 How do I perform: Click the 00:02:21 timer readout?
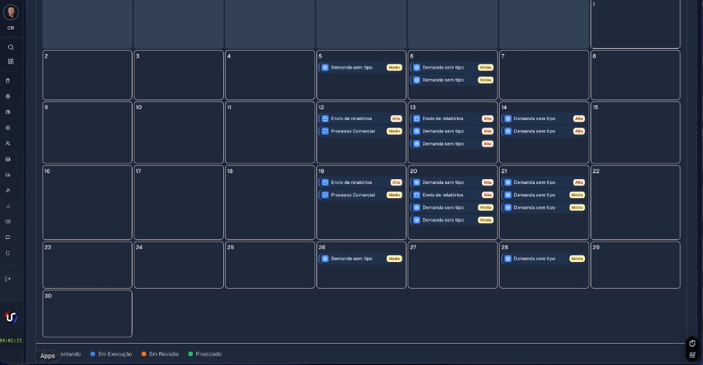(11, 341)
